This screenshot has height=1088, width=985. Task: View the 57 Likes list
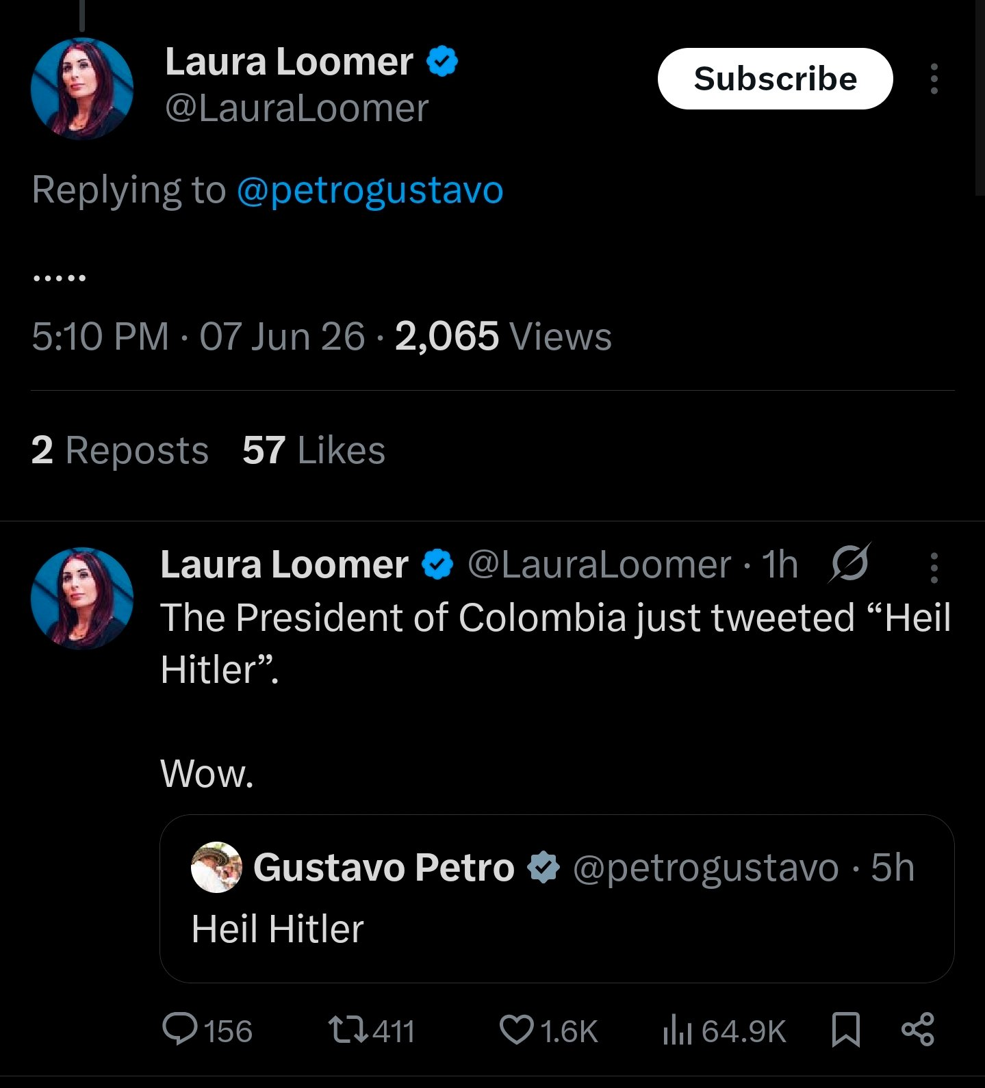click(314, 450)
